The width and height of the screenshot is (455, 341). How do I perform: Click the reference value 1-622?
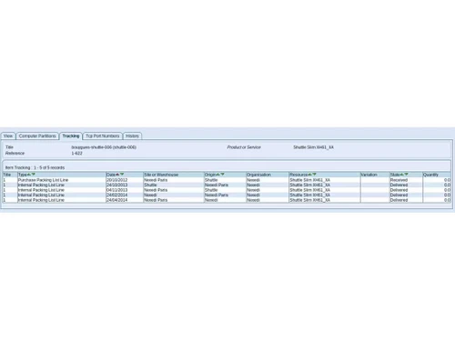pyautogui.click(x=76, y=153)
